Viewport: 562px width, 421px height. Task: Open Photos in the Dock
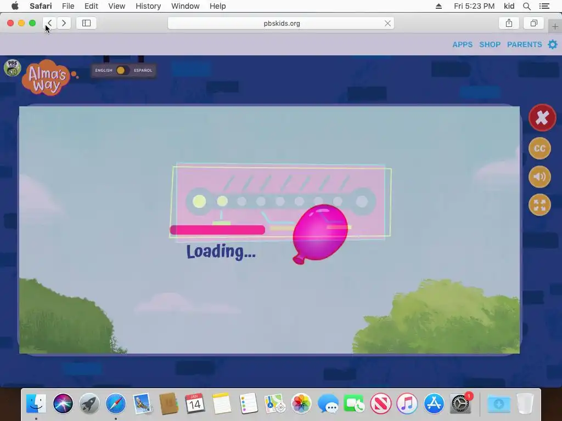[x=301, y=403]
